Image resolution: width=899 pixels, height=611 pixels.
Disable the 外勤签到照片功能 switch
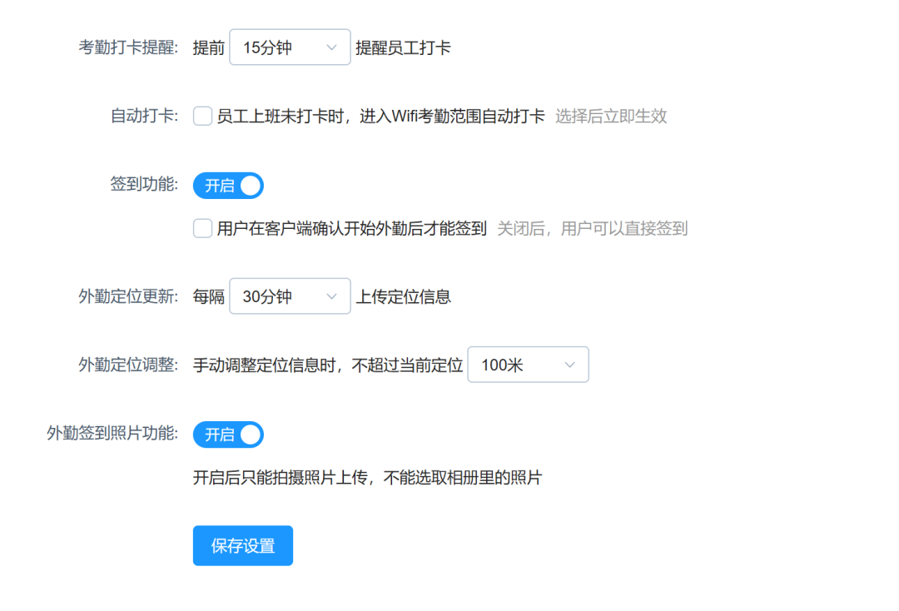(x=228, y=434)
